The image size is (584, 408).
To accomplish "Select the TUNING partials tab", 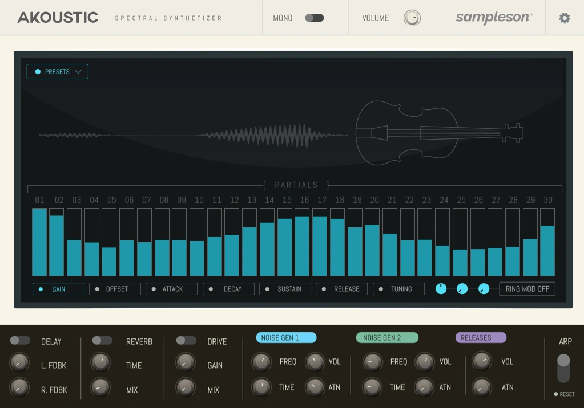I will pos(399,289).
